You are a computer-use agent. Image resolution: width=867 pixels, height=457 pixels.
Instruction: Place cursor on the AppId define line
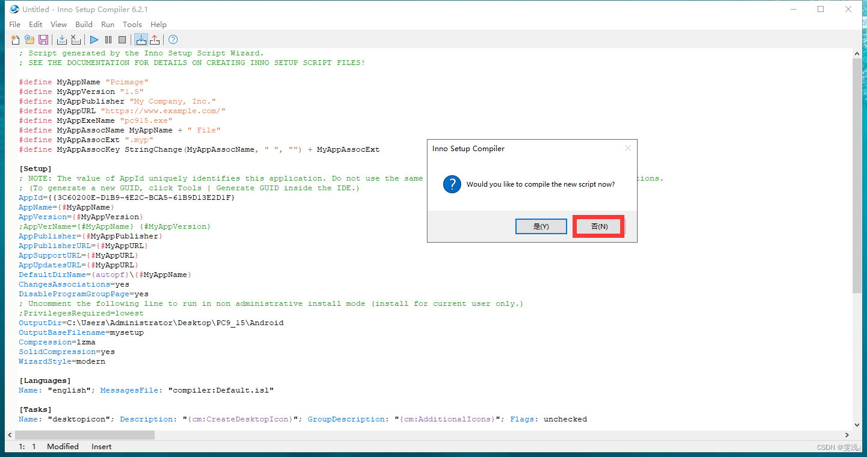click(120, 197)
